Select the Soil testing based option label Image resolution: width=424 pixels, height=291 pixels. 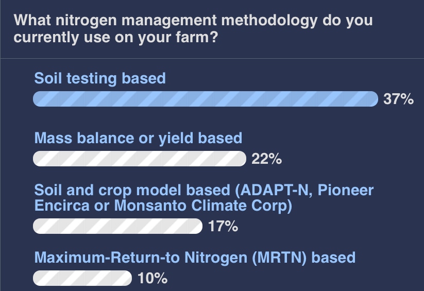[100, 78]
